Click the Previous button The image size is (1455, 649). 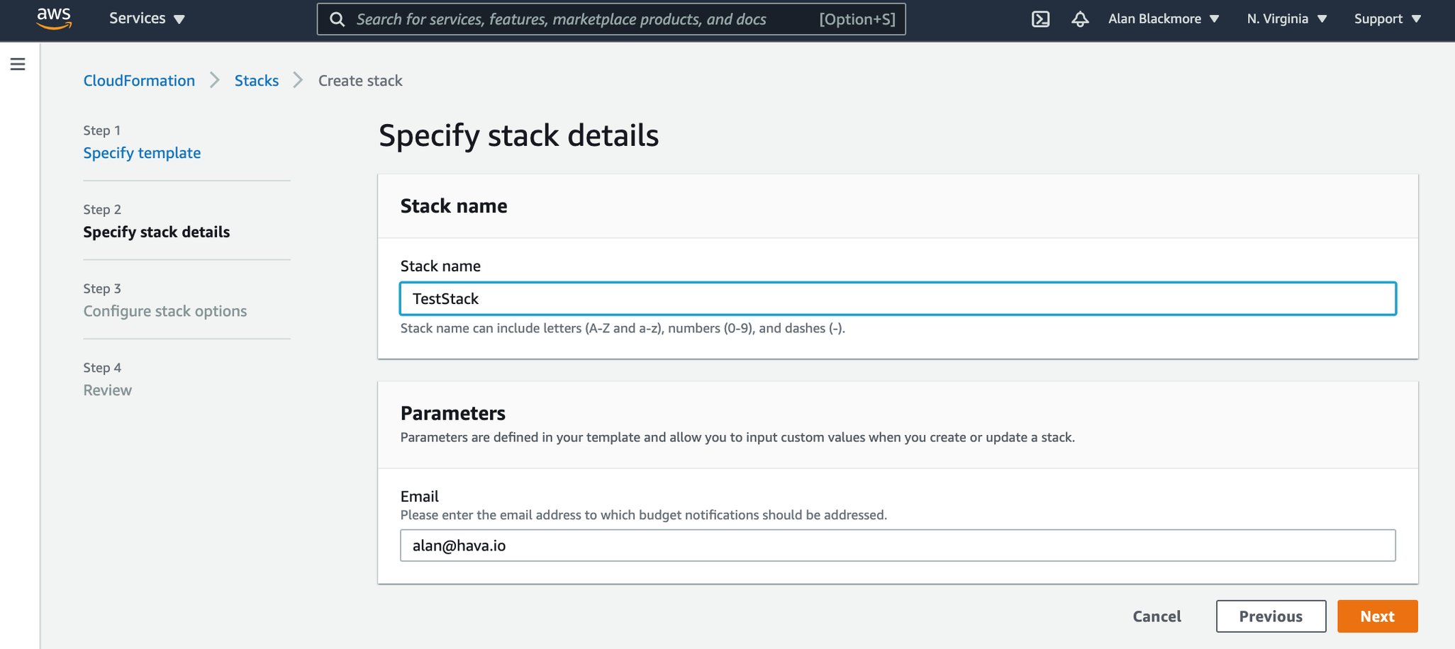click(1270, 616)
